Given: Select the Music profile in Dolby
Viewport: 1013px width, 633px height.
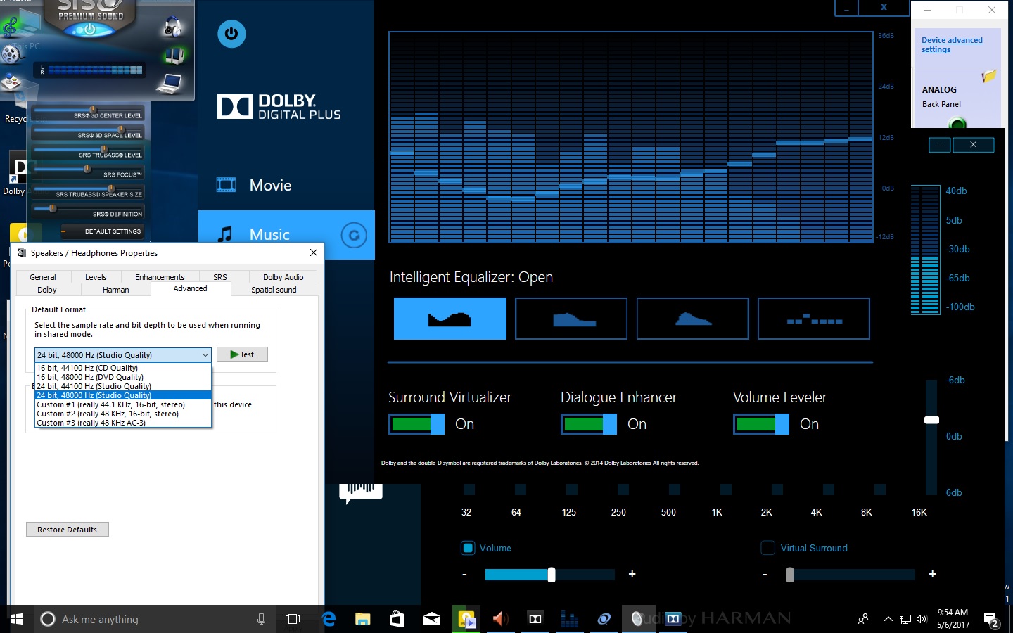Looking at the screenshot, I should (x=286, y=235).
